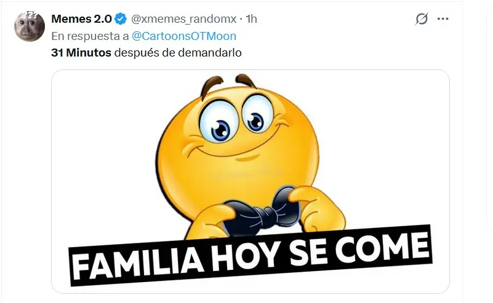Screen dimensions: 493x303
Task: Click the 1h post timestamp
Action: [251, 19]
